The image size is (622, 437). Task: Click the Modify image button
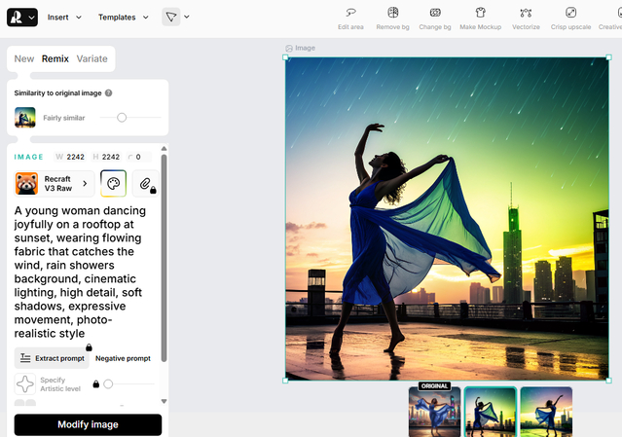click(88, 424)
